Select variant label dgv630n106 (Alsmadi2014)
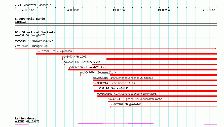Viewport: 224px width, 127px height. (x=86, y=67)
